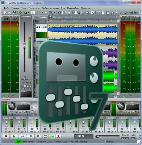The height and width of the screenshot is (145, 142).
Task: Open the Трек menu
Action: point(24,8)
